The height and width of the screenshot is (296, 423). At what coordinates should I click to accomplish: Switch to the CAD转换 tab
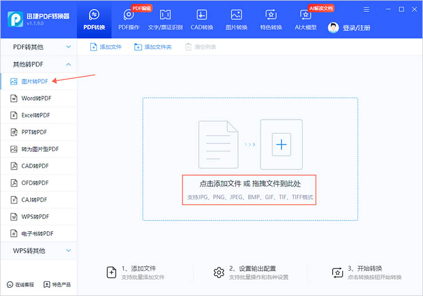[x=202, y=20]
